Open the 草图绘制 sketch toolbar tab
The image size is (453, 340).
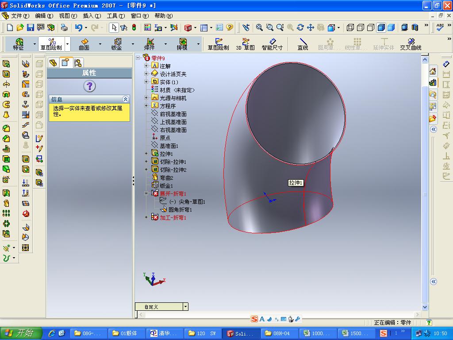tap(51, 44)
